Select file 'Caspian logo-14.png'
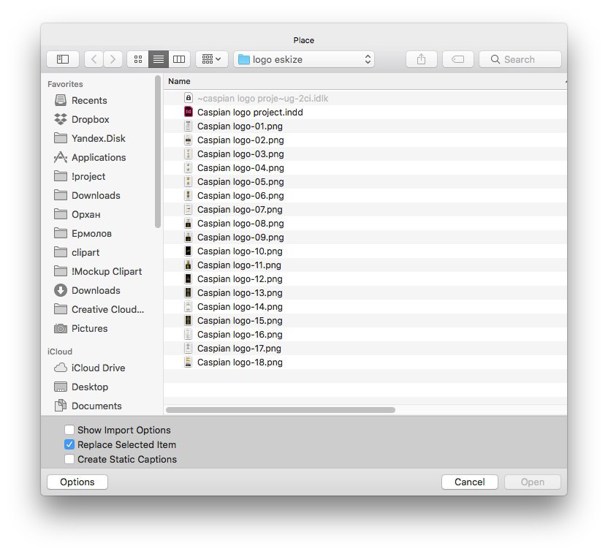The height and width of the screenshot is (554, 608). click(365, 307)
